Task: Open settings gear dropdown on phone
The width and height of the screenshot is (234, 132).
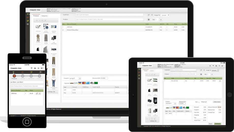Action: (x=42, y=68)
